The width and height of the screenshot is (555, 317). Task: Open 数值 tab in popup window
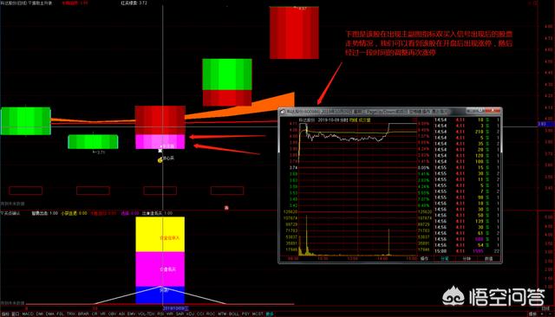tap(488, 259)
